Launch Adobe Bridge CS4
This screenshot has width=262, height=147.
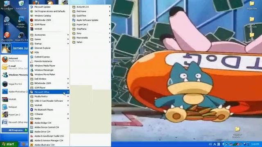click(49, 123)
